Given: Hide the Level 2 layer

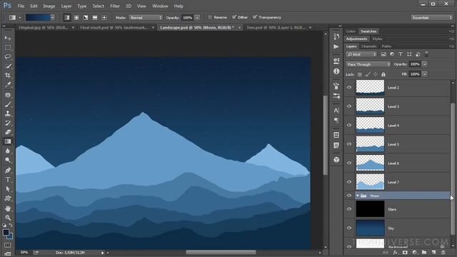Looking at the screenshot, I should pyautogui.click(x=349, y=87).
